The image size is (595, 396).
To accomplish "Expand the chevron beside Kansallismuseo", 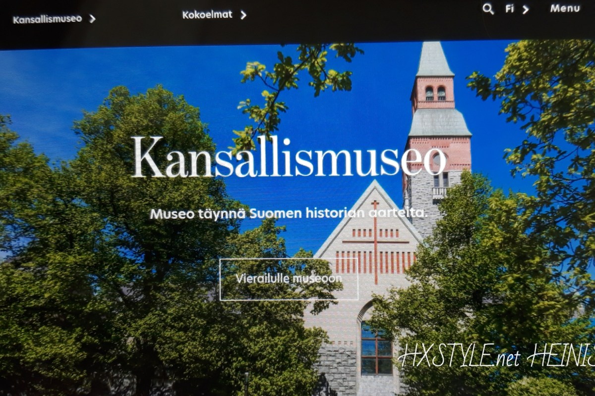I will (92, 19).
